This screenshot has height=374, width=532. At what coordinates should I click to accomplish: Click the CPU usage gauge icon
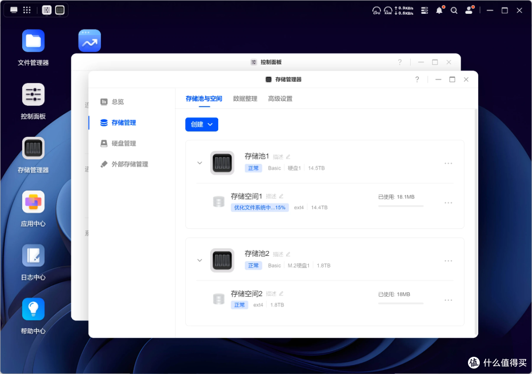point(377,10)
